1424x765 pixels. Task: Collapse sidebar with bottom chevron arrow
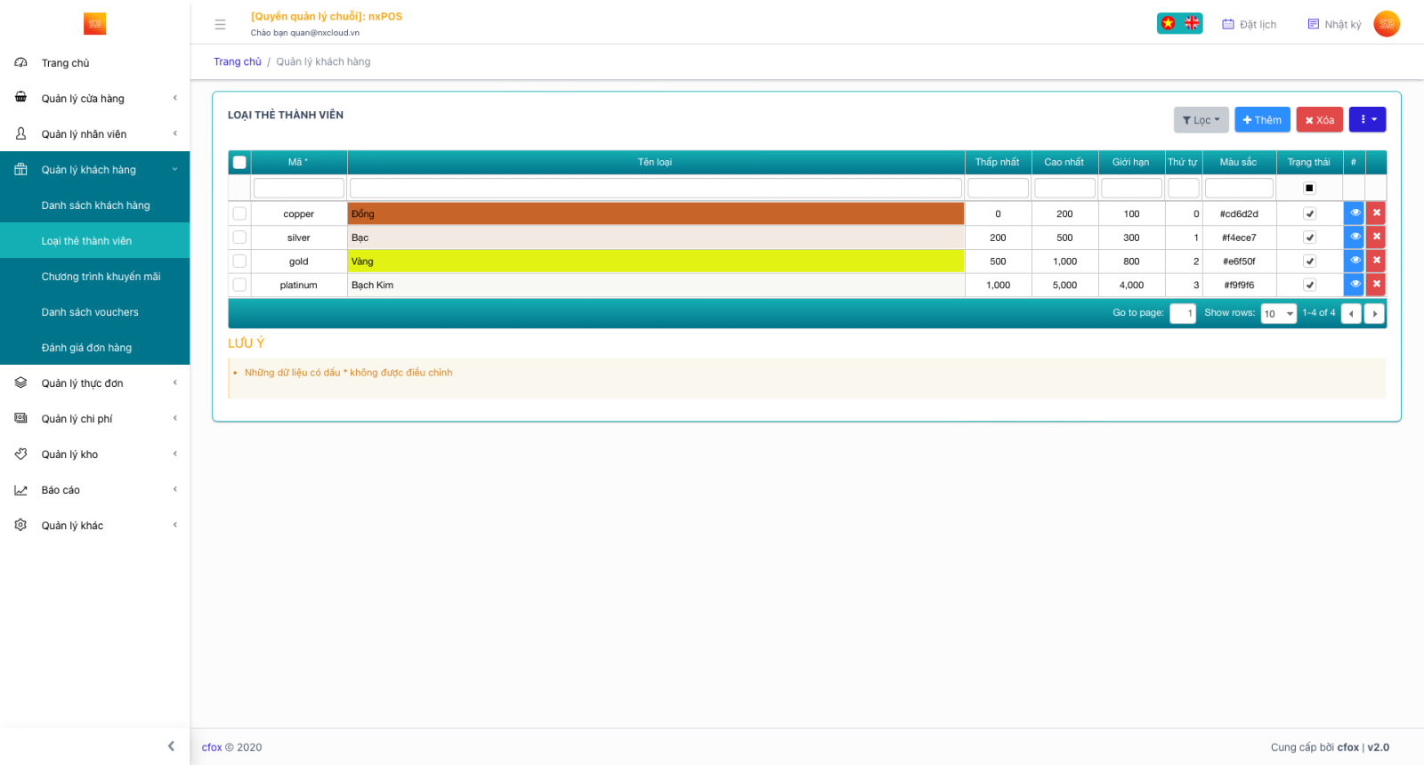(x=171, y=746)
